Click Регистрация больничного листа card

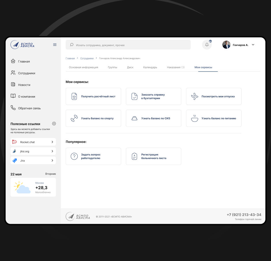[153, 156]
